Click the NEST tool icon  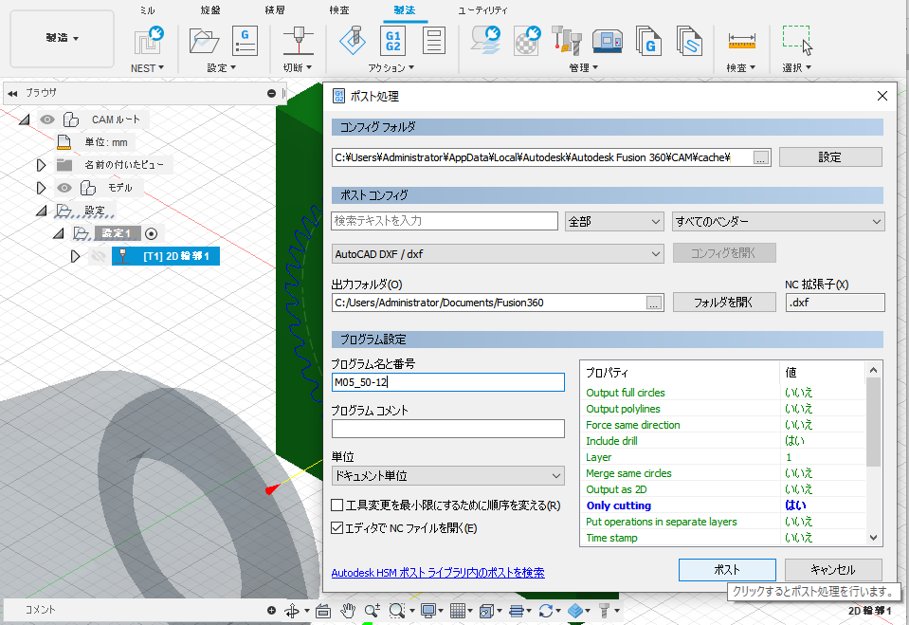point(149,41)
